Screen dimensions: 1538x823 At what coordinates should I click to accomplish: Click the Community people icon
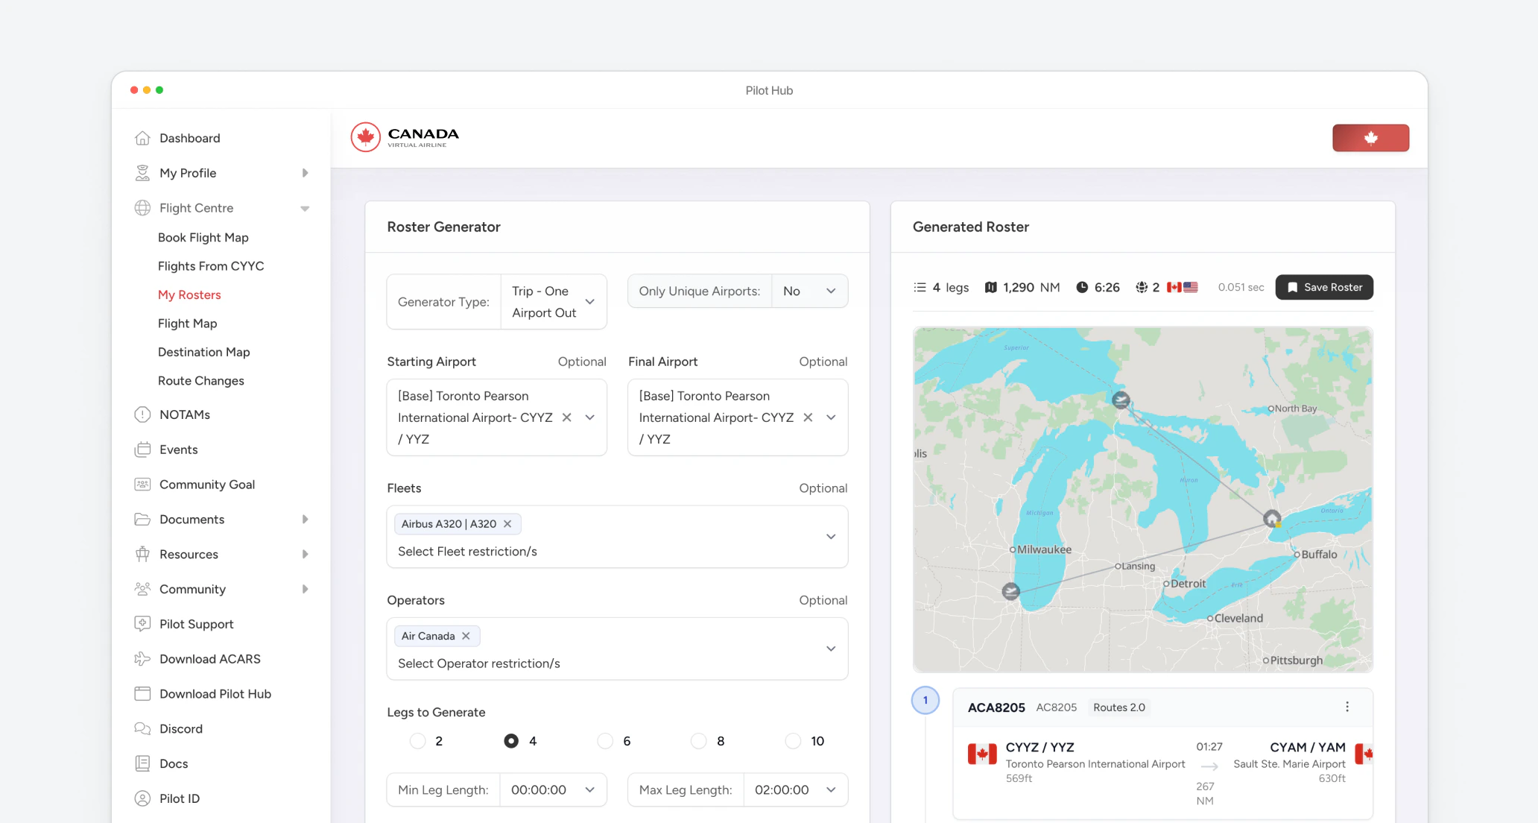142,589
